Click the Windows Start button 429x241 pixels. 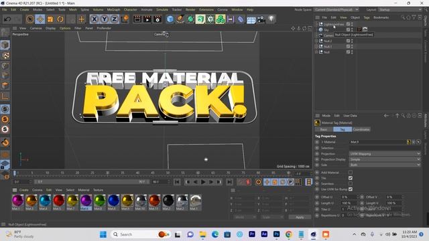(x=103, y=234)
